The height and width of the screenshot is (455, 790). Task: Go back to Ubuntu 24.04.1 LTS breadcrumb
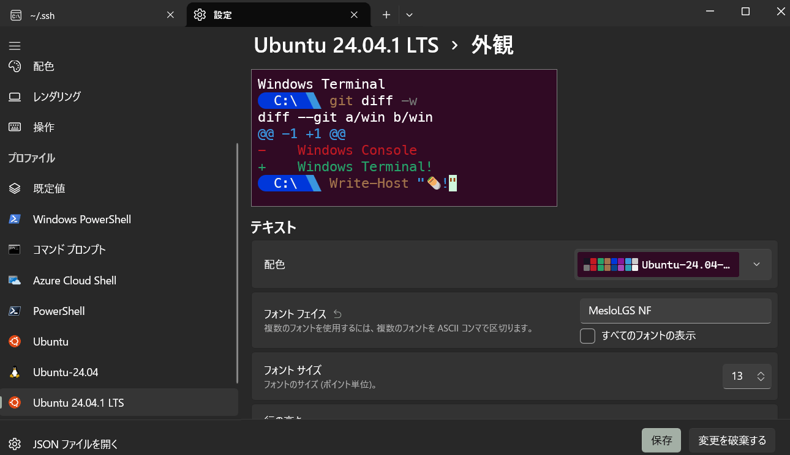pos(346,45)
